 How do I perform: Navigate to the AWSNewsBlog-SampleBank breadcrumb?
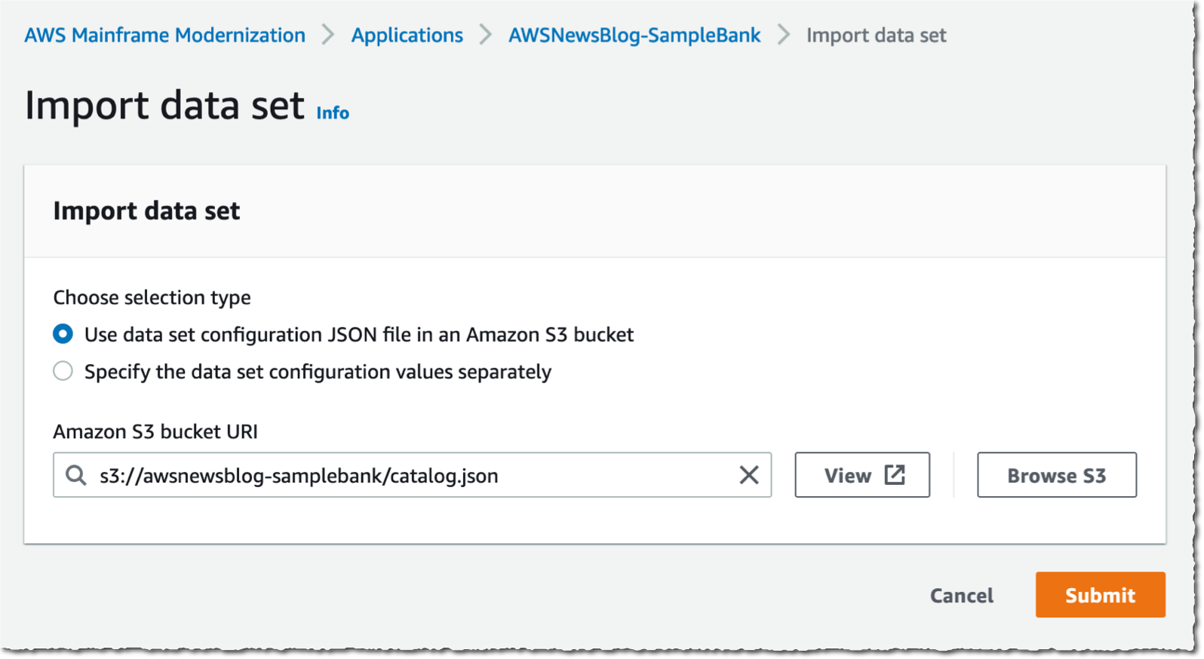tap(634, 35)
